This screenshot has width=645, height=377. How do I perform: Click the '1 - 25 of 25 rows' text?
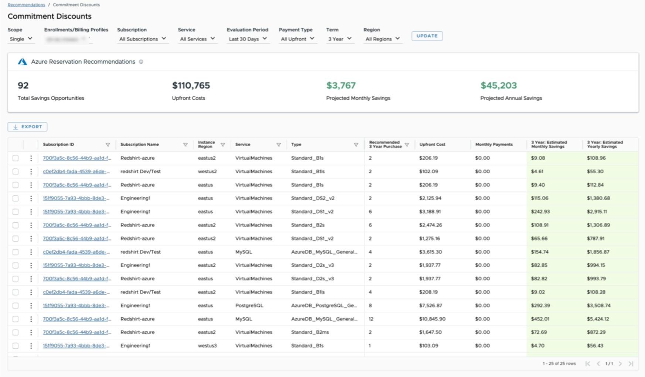[559, 364]
